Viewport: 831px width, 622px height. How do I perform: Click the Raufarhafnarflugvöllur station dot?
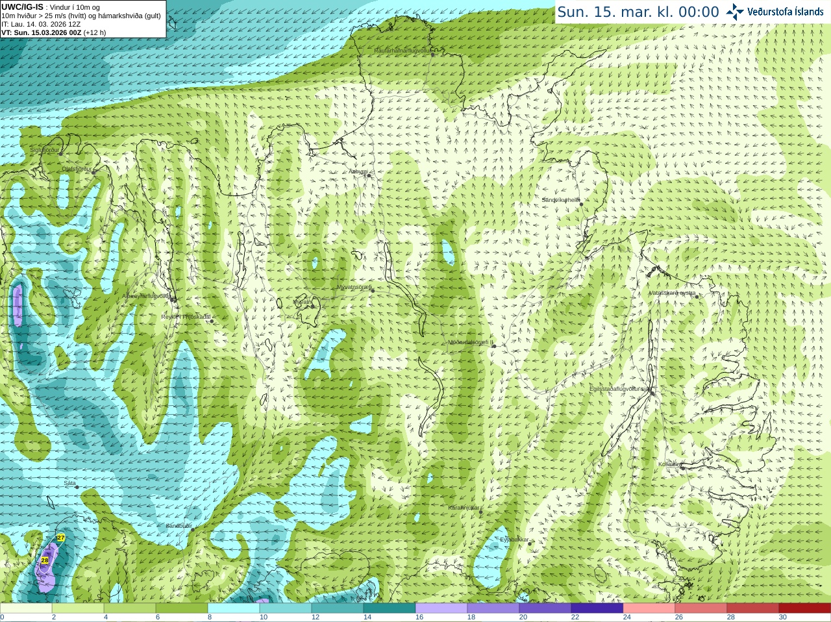[x=433, y=55]
